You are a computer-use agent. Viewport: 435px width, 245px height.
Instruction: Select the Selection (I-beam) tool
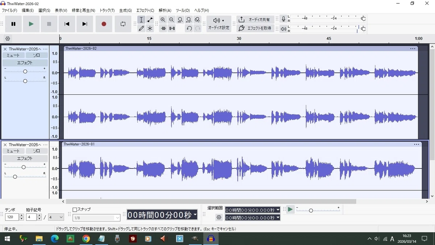tap(141, 20)
